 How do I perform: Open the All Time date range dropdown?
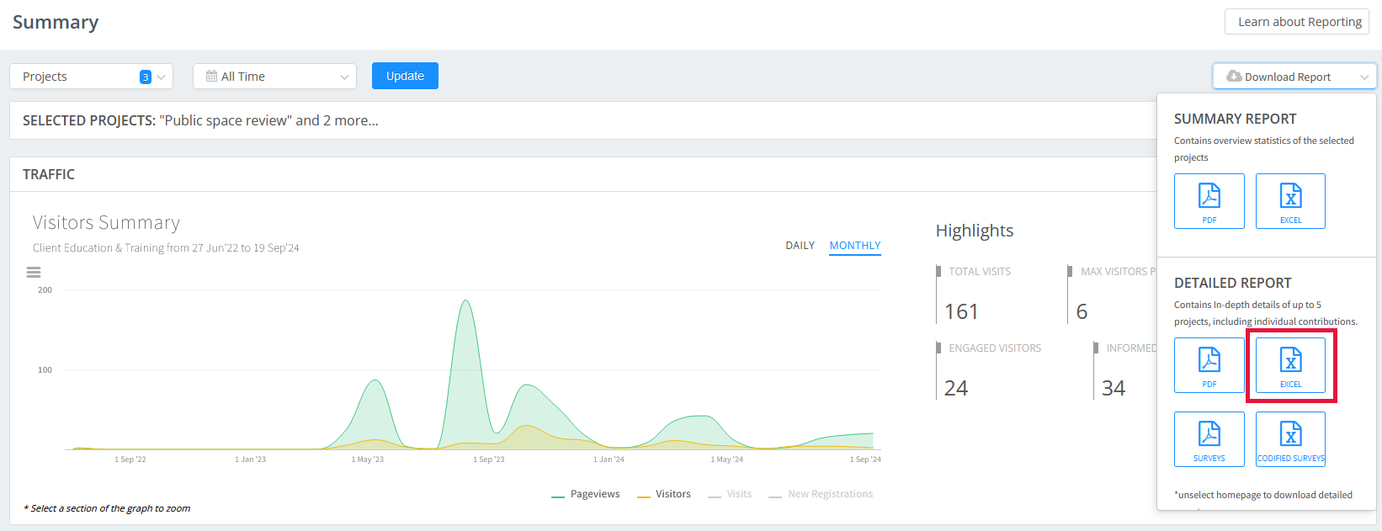(x=274, y=77)
